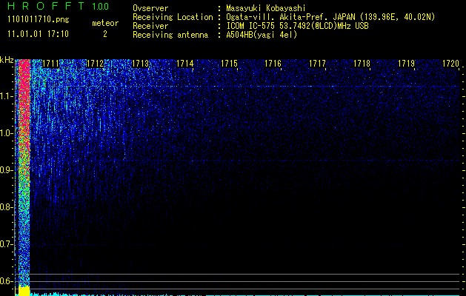Viewport: 466px width, 296px height.
Task: Click the 0.8 kHz axis label
Action: point(7,207)
